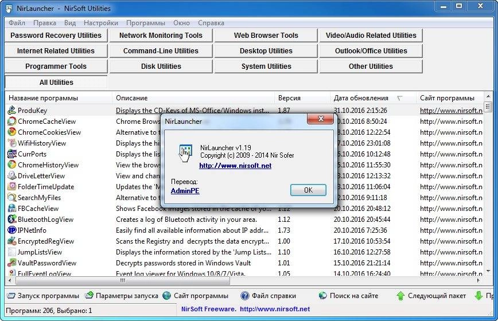Click the WifiHistoryView icon
498x321 pixels.
pyautogui.click(x=11, y=143)
